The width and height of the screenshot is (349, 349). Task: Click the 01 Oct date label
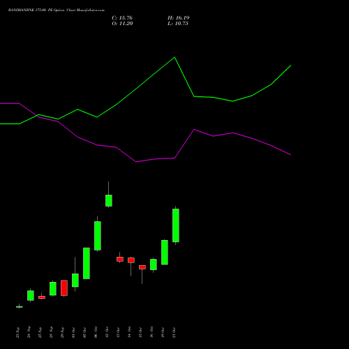pyautogui.click(x=74, y=332)
